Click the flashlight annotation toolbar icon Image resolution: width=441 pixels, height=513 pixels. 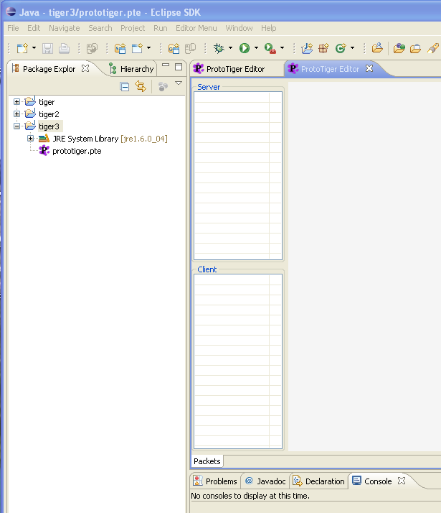tap(433, 48)
